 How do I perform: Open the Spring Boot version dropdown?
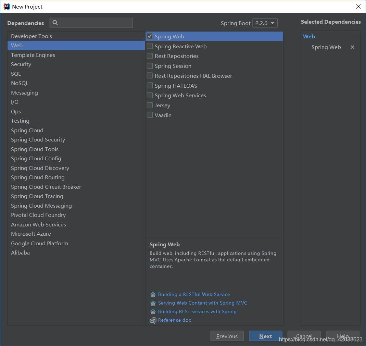[265, 23]
